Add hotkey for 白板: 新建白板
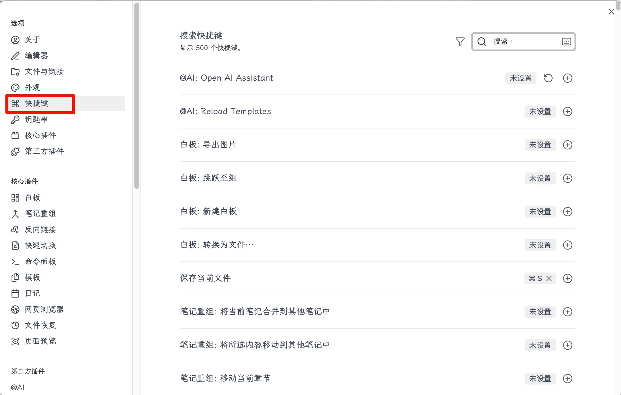This screenshot has height=395, width=621. [x=567, y=212]
